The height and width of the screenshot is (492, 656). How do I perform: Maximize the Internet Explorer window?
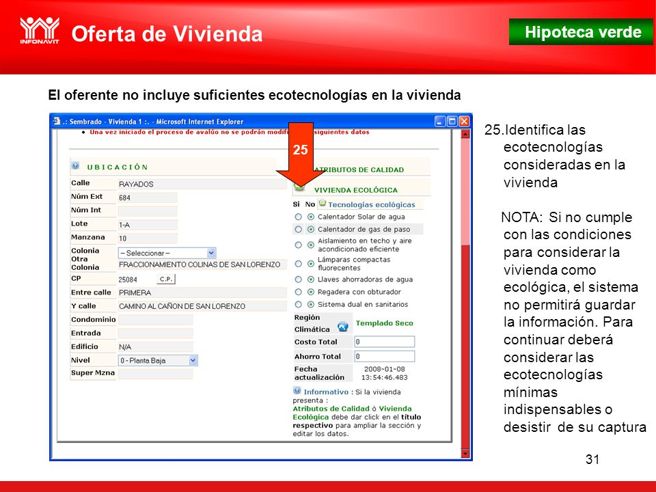click(x=452, y=122)
